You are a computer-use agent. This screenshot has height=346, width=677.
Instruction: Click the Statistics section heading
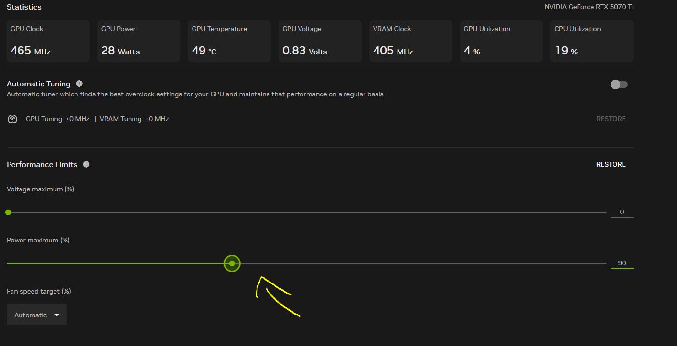click(x=24, y=7)
